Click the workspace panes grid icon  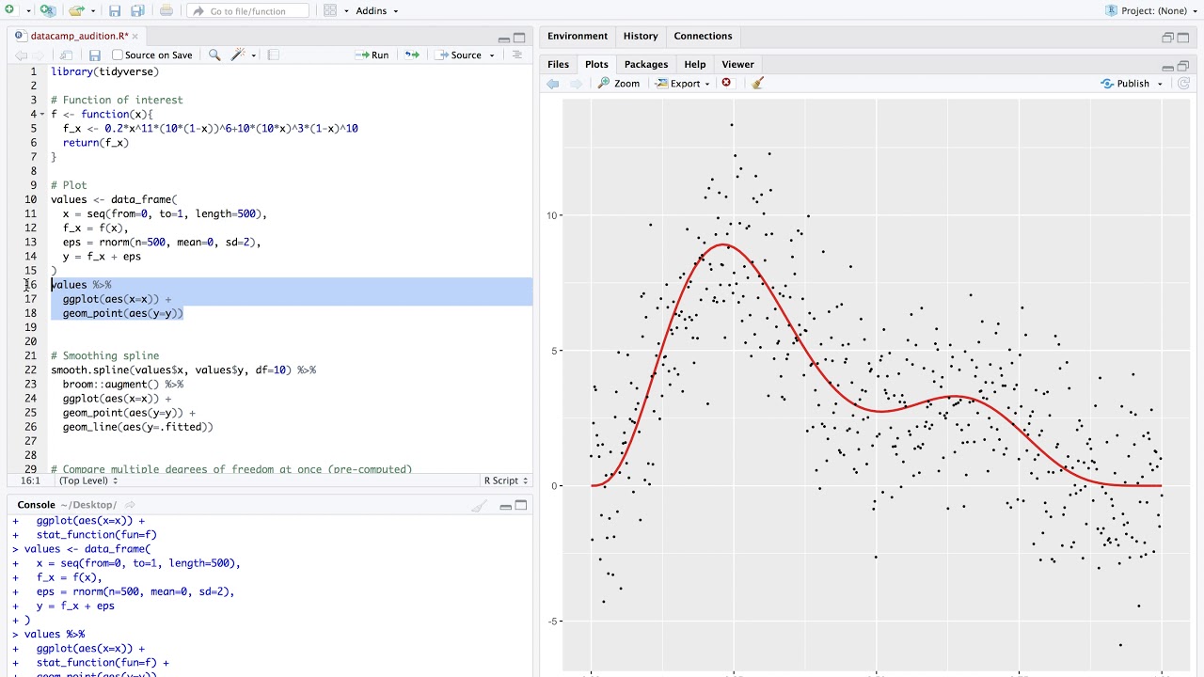tap(330, 10)
